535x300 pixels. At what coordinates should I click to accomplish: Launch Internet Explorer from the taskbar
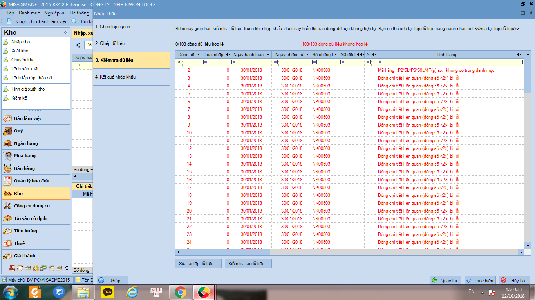[132, 292]
